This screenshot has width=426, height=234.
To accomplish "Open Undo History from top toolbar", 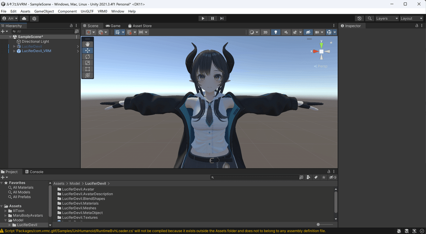I will 360,18.
